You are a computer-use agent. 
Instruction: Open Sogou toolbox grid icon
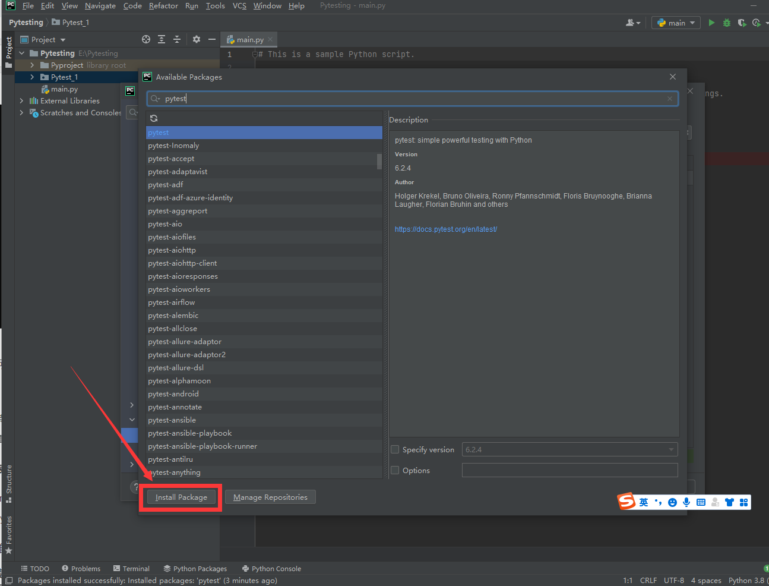743,502
